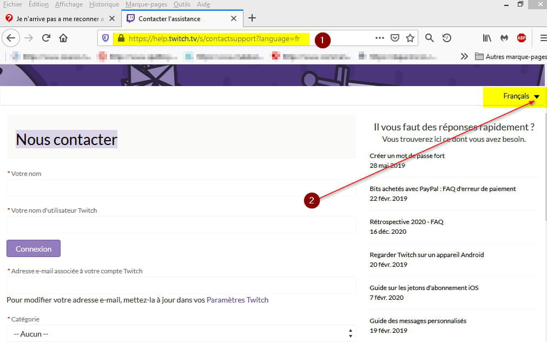Open Guide des messages personnalisés article
Image resolution: width=547 pixels, height=342 pixels.
coord(418,321)
